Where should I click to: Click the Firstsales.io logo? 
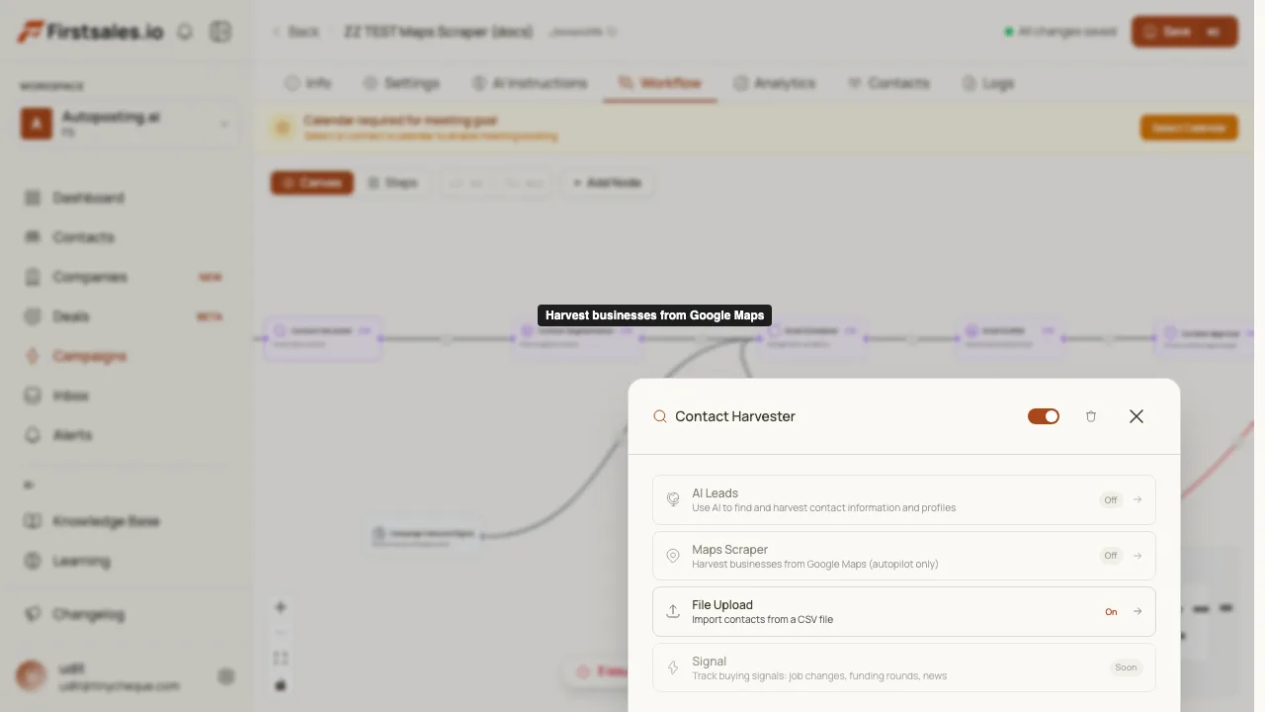pos(90,32)
